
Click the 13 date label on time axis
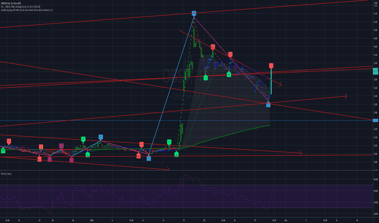(x=163, y=220)
